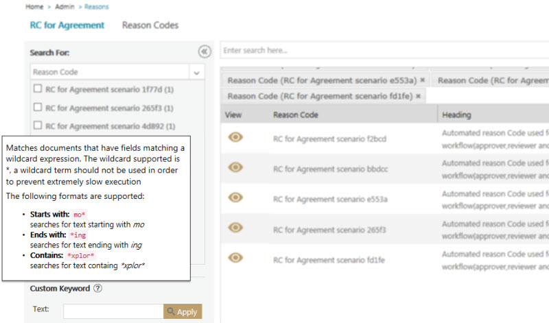The image size is (549, 323).
Task: Remove the scenario e553a filter tag
Action: [423, 80]
